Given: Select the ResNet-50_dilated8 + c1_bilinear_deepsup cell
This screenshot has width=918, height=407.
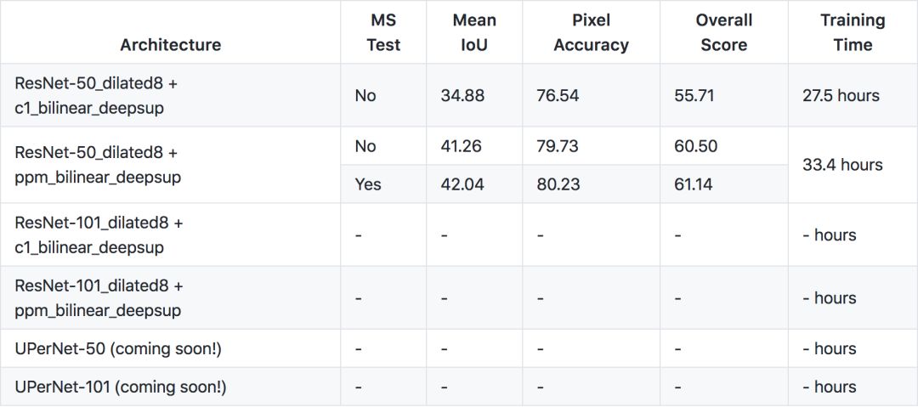Looking at the screenshot, I should 98,95.
